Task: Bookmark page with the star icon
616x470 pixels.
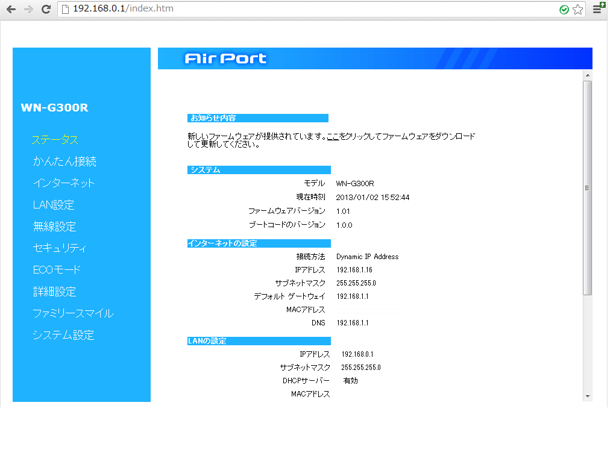Action: [577, 10]
